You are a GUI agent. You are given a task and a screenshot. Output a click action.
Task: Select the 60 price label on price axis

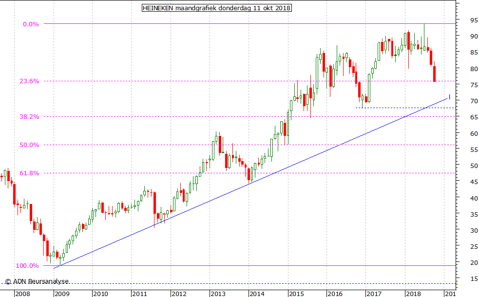474,134
